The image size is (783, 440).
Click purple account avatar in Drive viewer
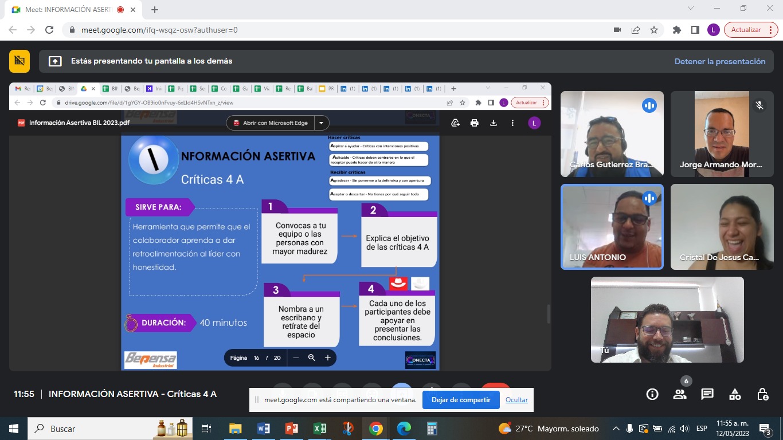tap(534, 123)
